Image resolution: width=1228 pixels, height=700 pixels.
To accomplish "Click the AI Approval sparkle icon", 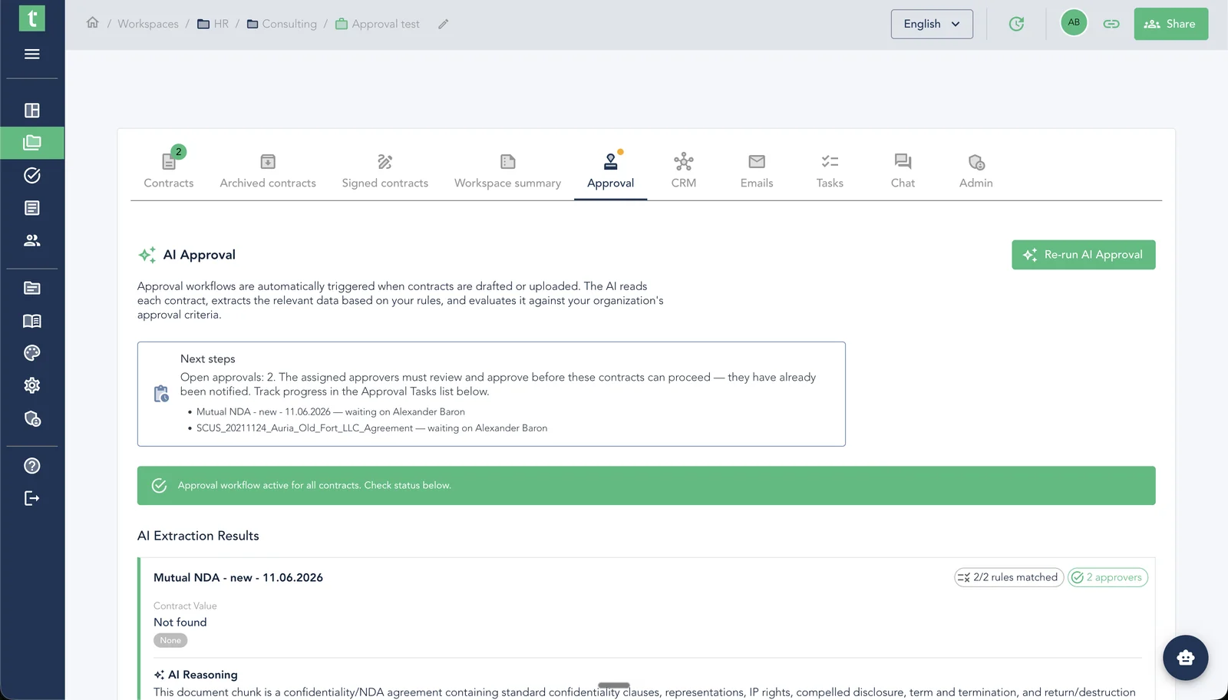I will click(147, 255).
